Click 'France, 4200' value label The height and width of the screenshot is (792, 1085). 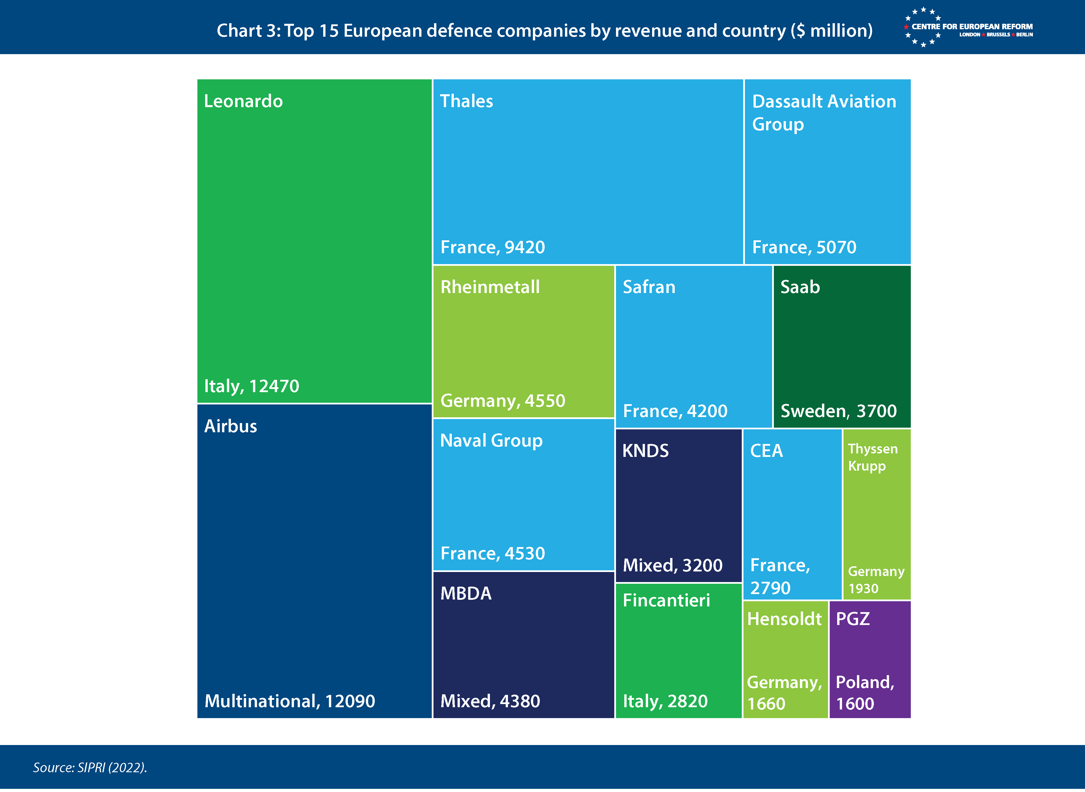(x=675, y=411)
